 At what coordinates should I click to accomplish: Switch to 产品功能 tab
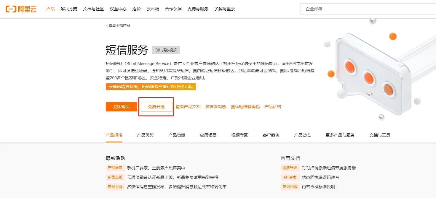click(x=177, y=135)
